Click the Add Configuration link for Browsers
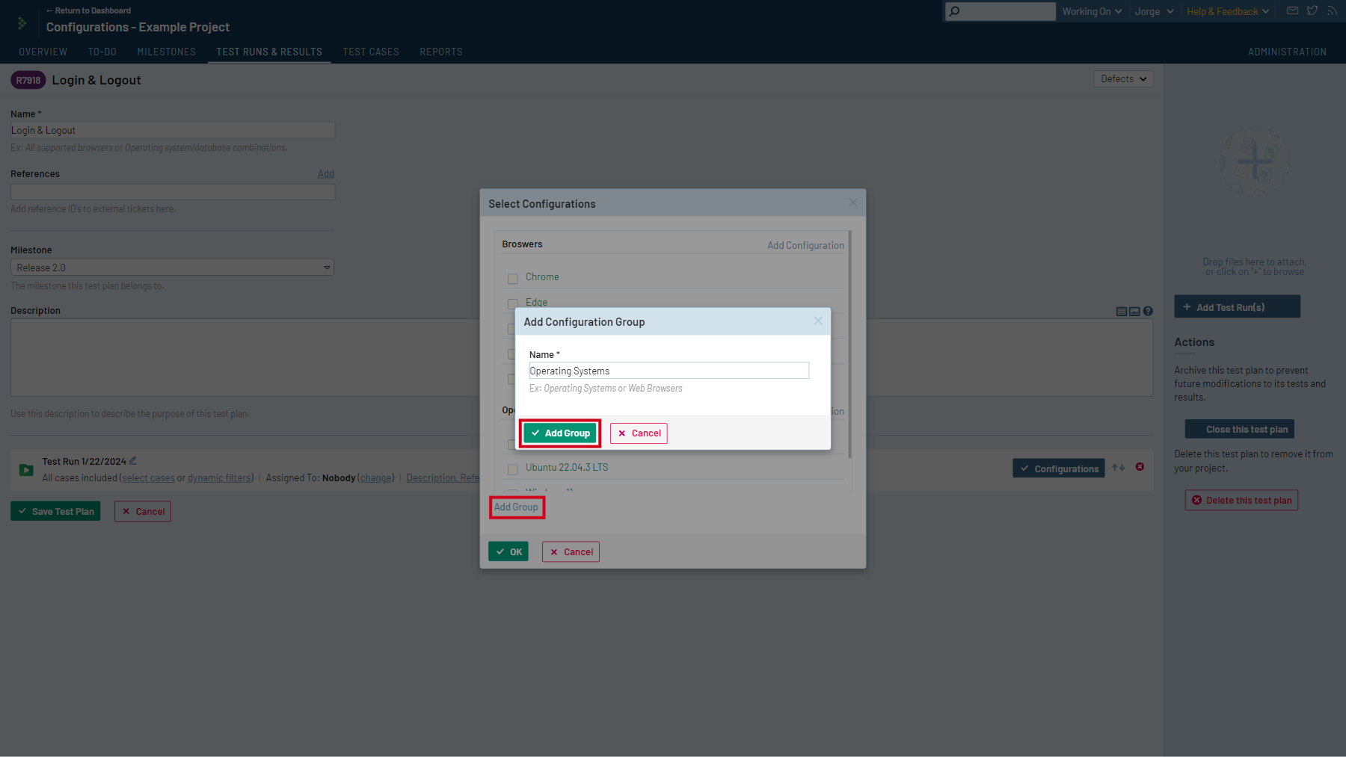The image size is (1346, 757). point(805,245)
